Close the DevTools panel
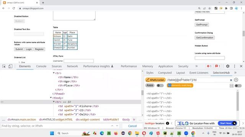 [241, 66]
